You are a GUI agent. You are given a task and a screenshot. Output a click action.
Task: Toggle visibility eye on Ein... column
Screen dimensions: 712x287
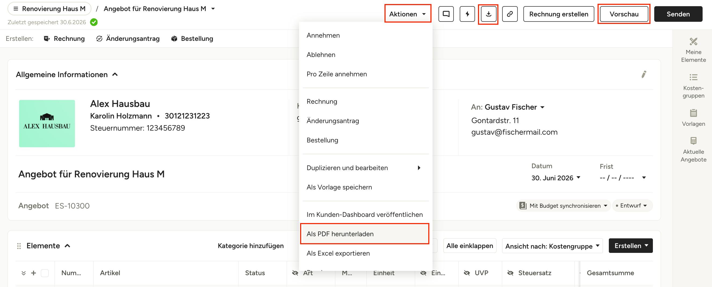423,273
